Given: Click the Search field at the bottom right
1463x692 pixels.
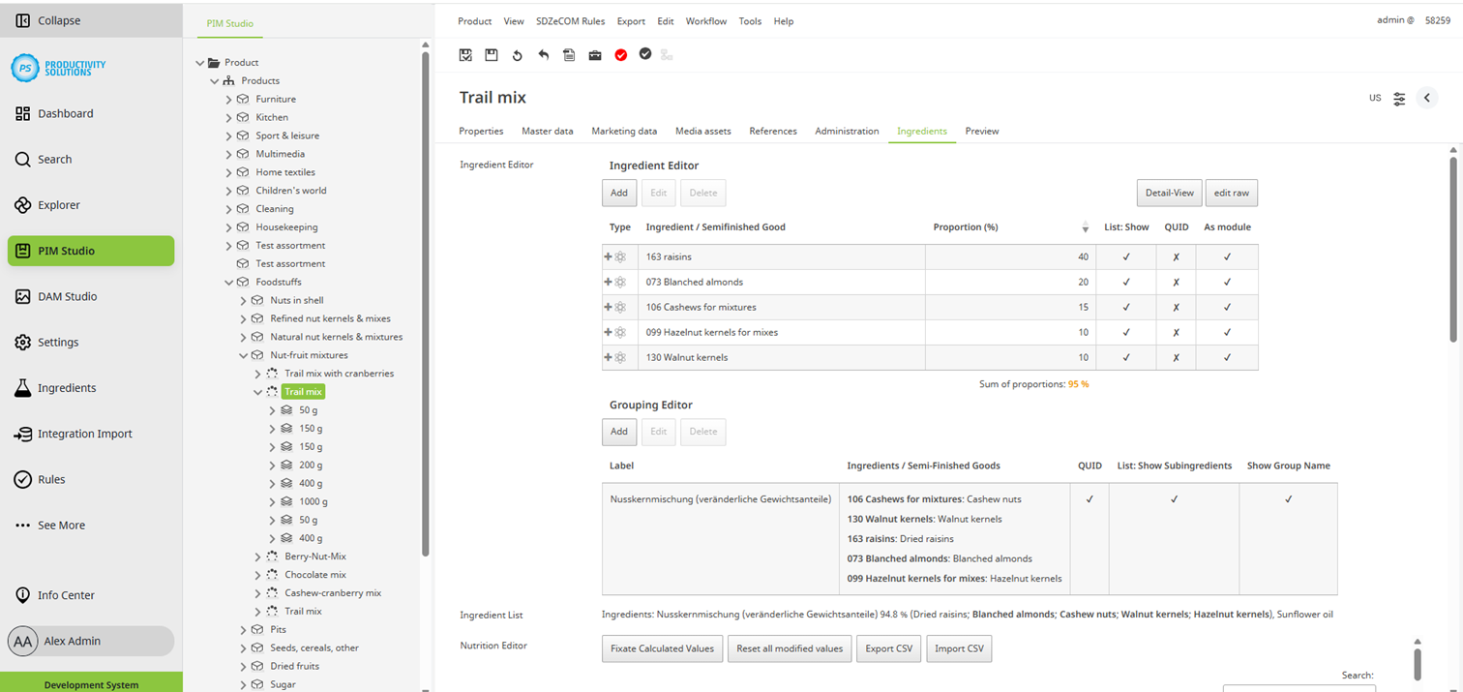Looking at the screenshot, I should click(x=1299, y=688).
